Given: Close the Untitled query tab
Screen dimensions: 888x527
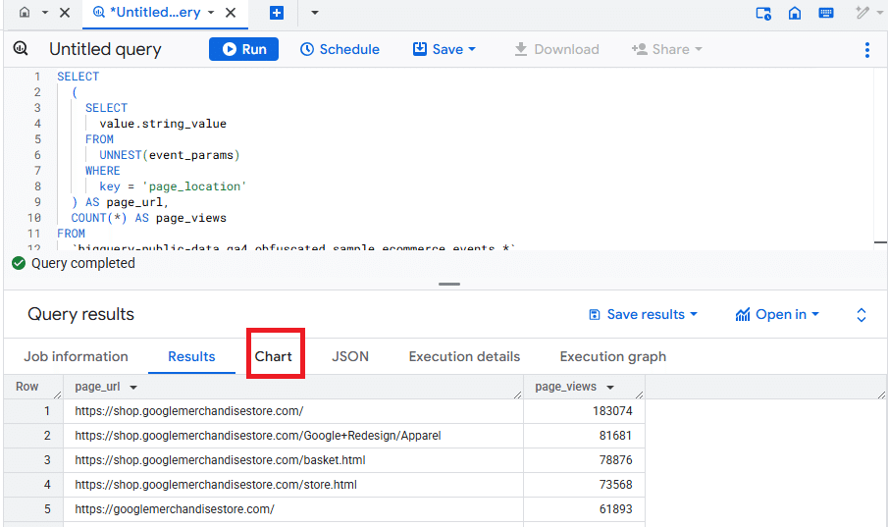Looking at the screenshot, I should pos(231,13).
